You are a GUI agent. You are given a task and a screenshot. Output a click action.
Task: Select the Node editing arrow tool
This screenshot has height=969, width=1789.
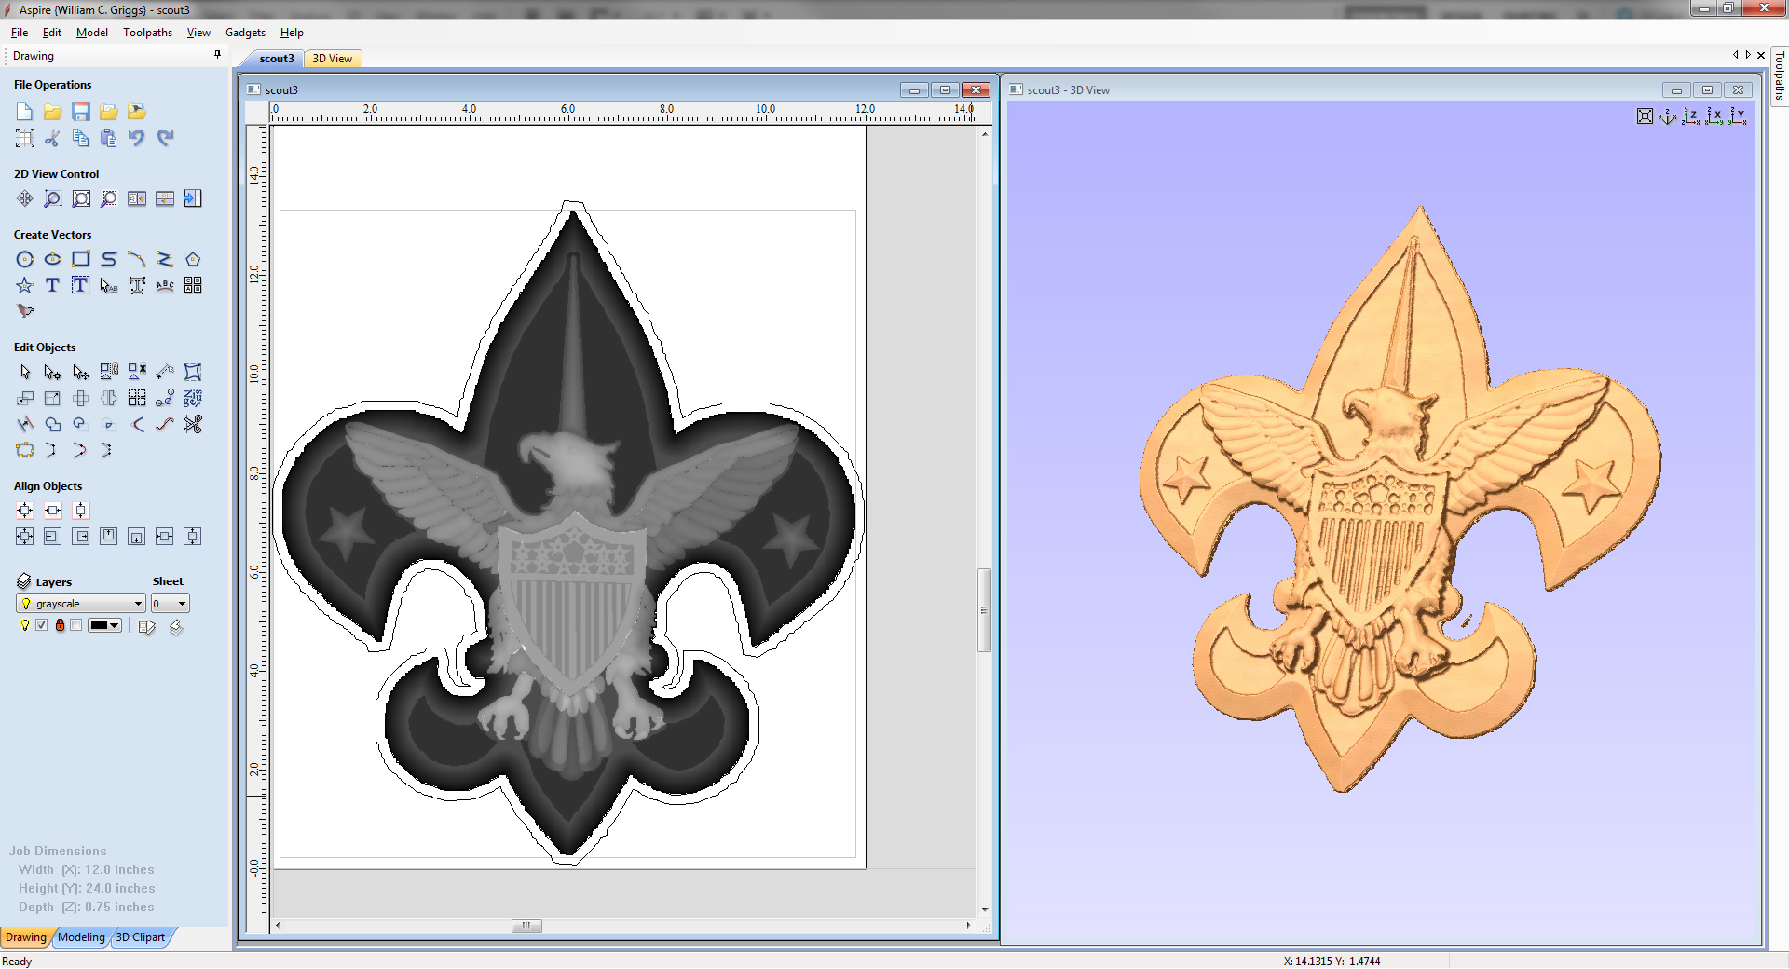click(53, 372)
